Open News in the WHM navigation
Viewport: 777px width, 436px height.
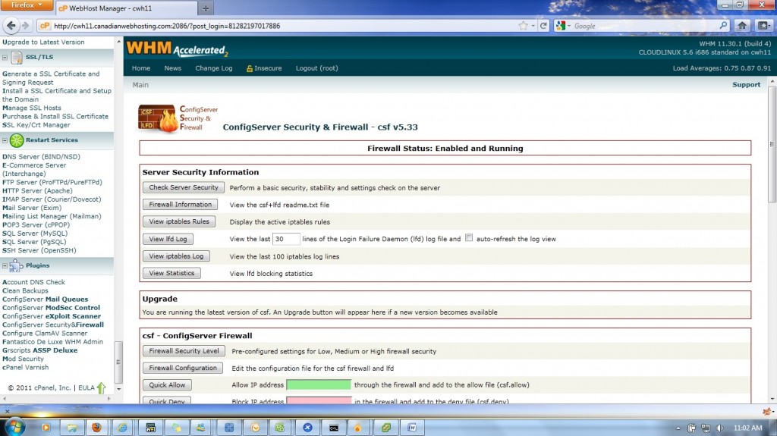click(x=172, y=68)
